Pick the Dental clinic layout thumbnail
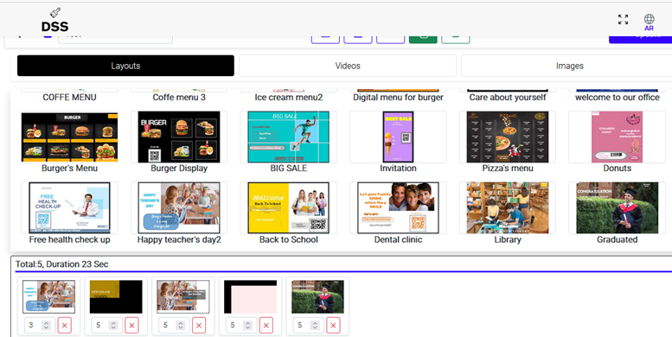Viewport: 672px width, 337px height. 398,207
